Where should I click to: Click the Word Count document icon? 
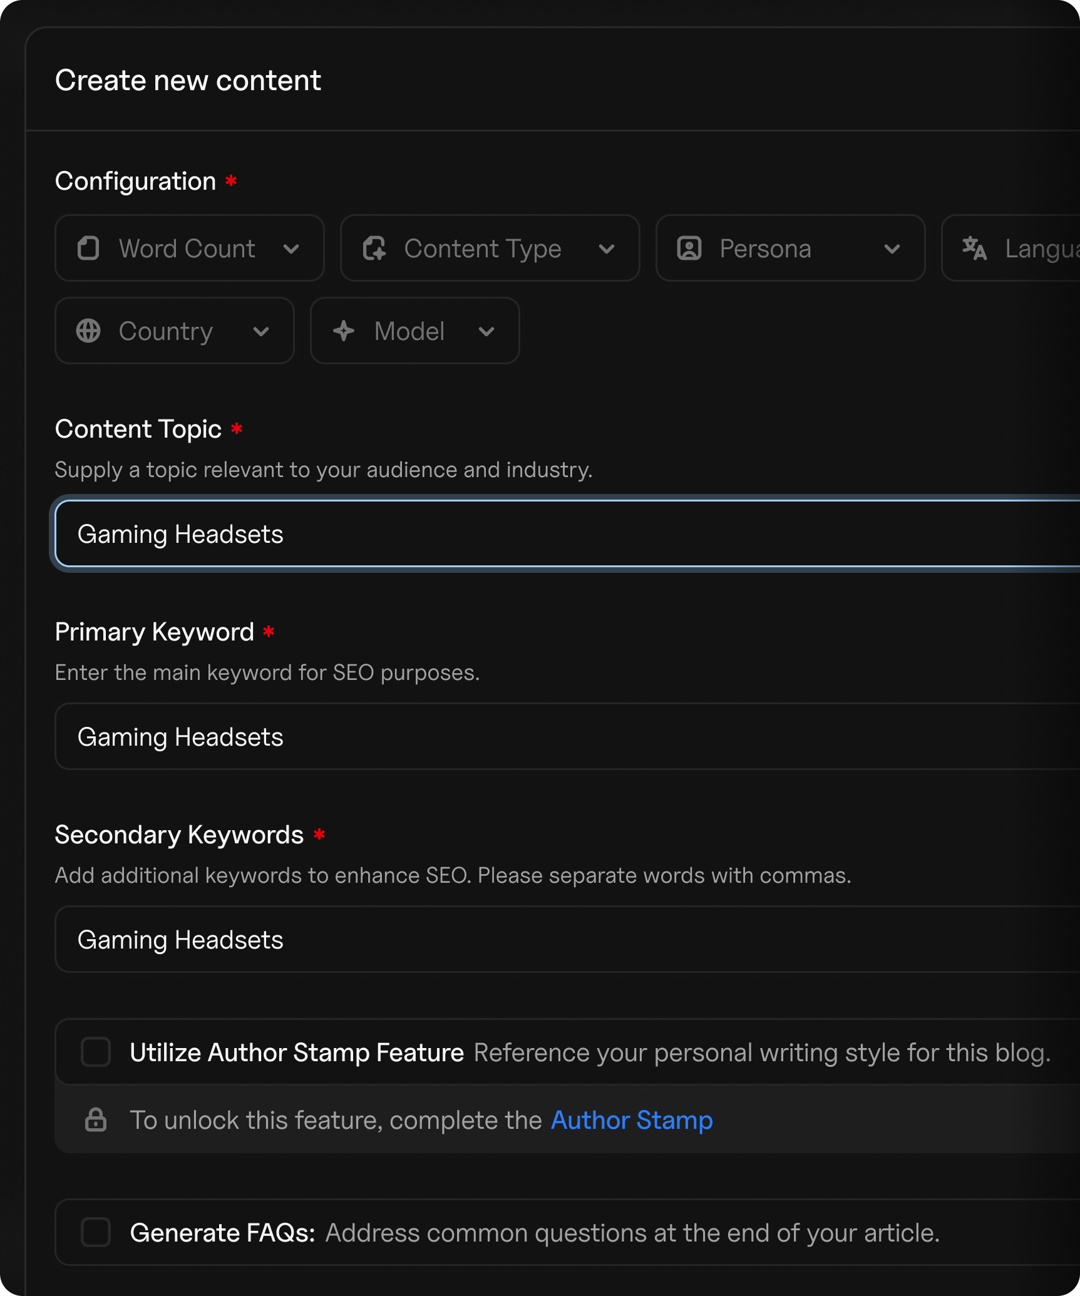(88, 249)
